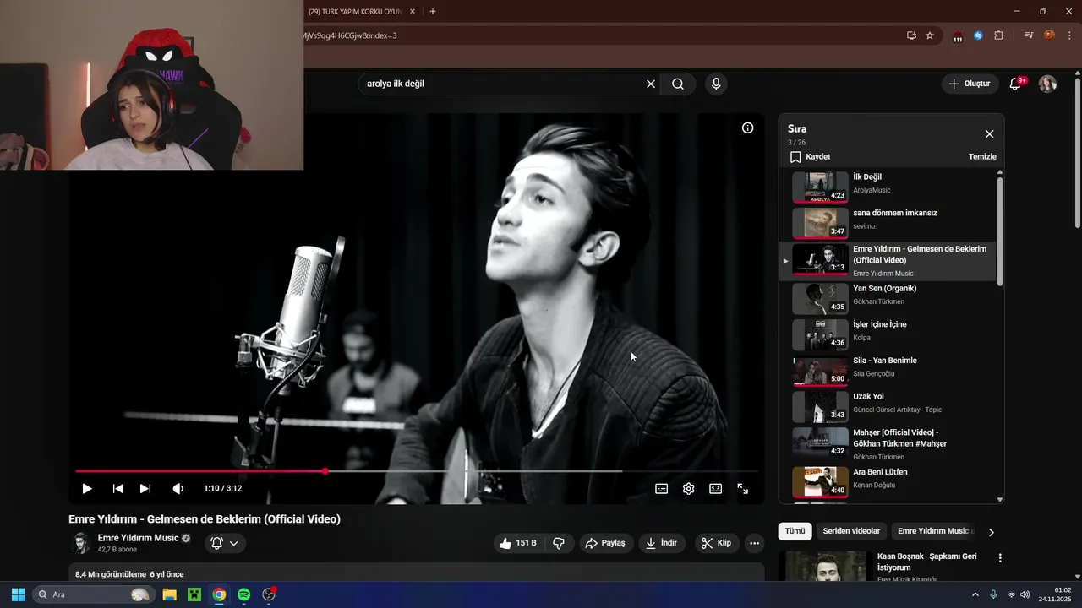Select 'Sila - Yan Benimle' queue entry
The width and height of the screenshot is (1082, 608).
tap(889, 371)
